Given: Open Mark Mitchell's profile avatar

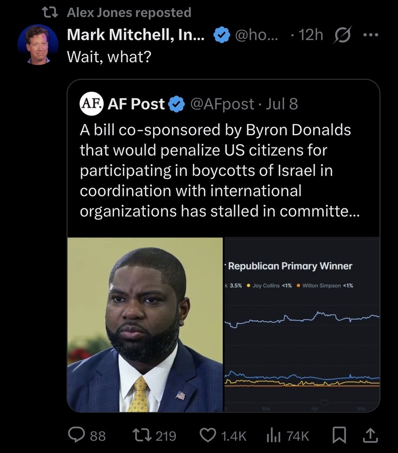Looking at the screenshot, I should click(38, 44).
